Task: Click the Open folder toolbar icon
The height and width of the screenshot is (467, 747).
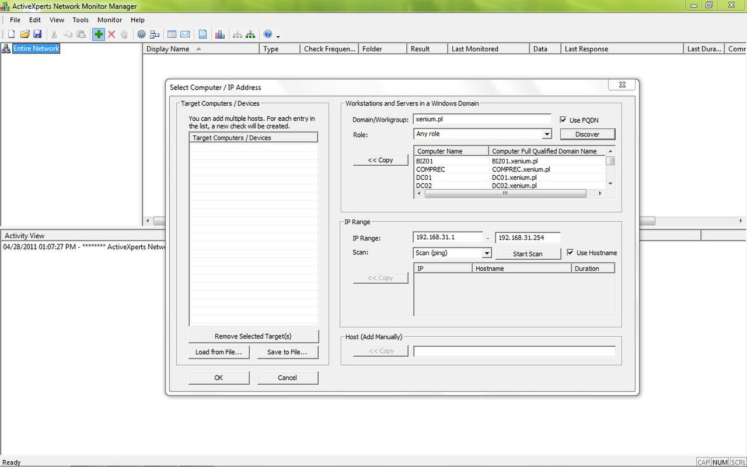Action: (x=25, y=34)
